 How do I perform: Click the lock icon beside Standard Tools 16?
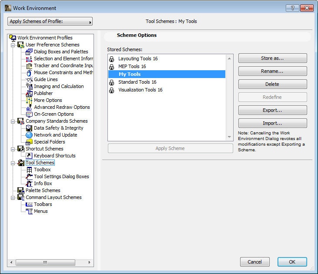click(111, 82)
